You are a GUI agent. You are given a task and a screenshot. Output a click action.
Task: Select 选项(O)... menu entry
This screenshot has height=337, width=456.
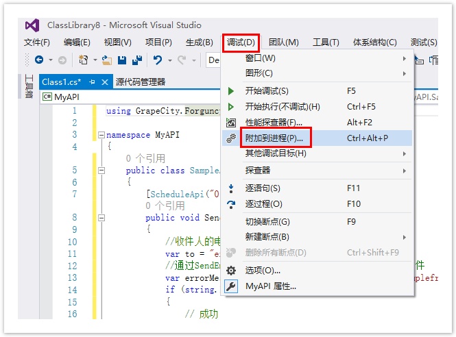click(x=317, y=271)
